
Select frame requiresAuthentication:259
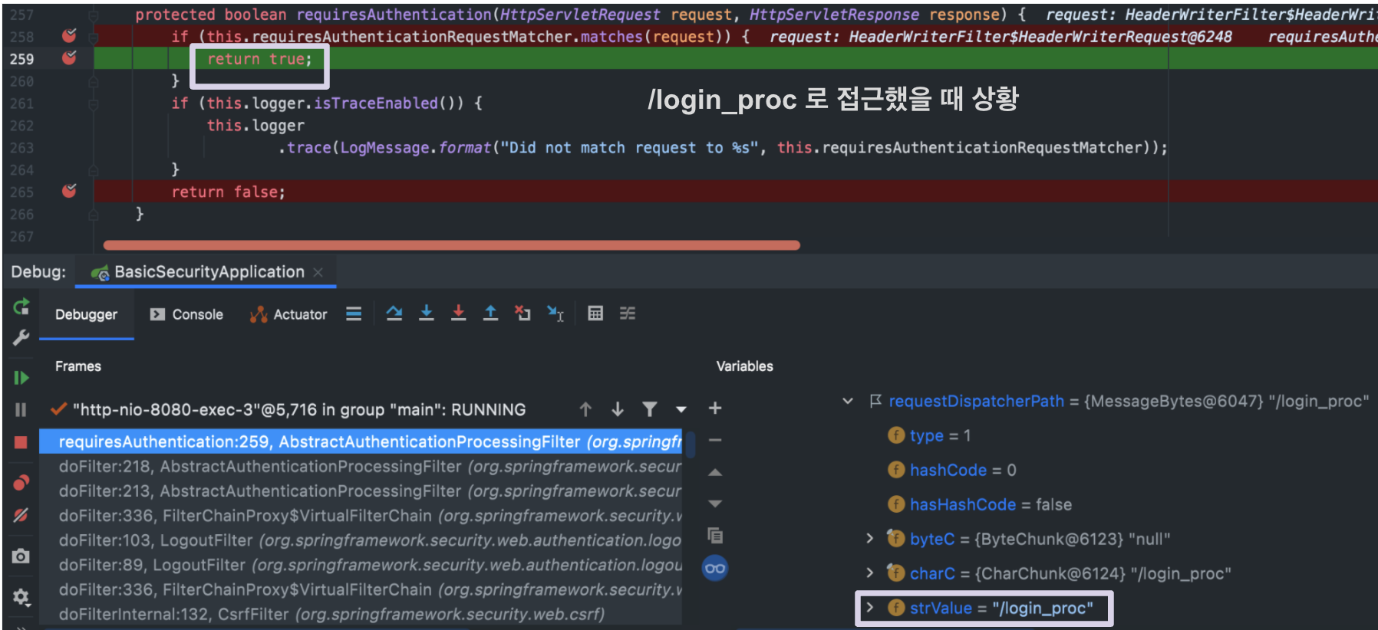click(x=361, y=441)
